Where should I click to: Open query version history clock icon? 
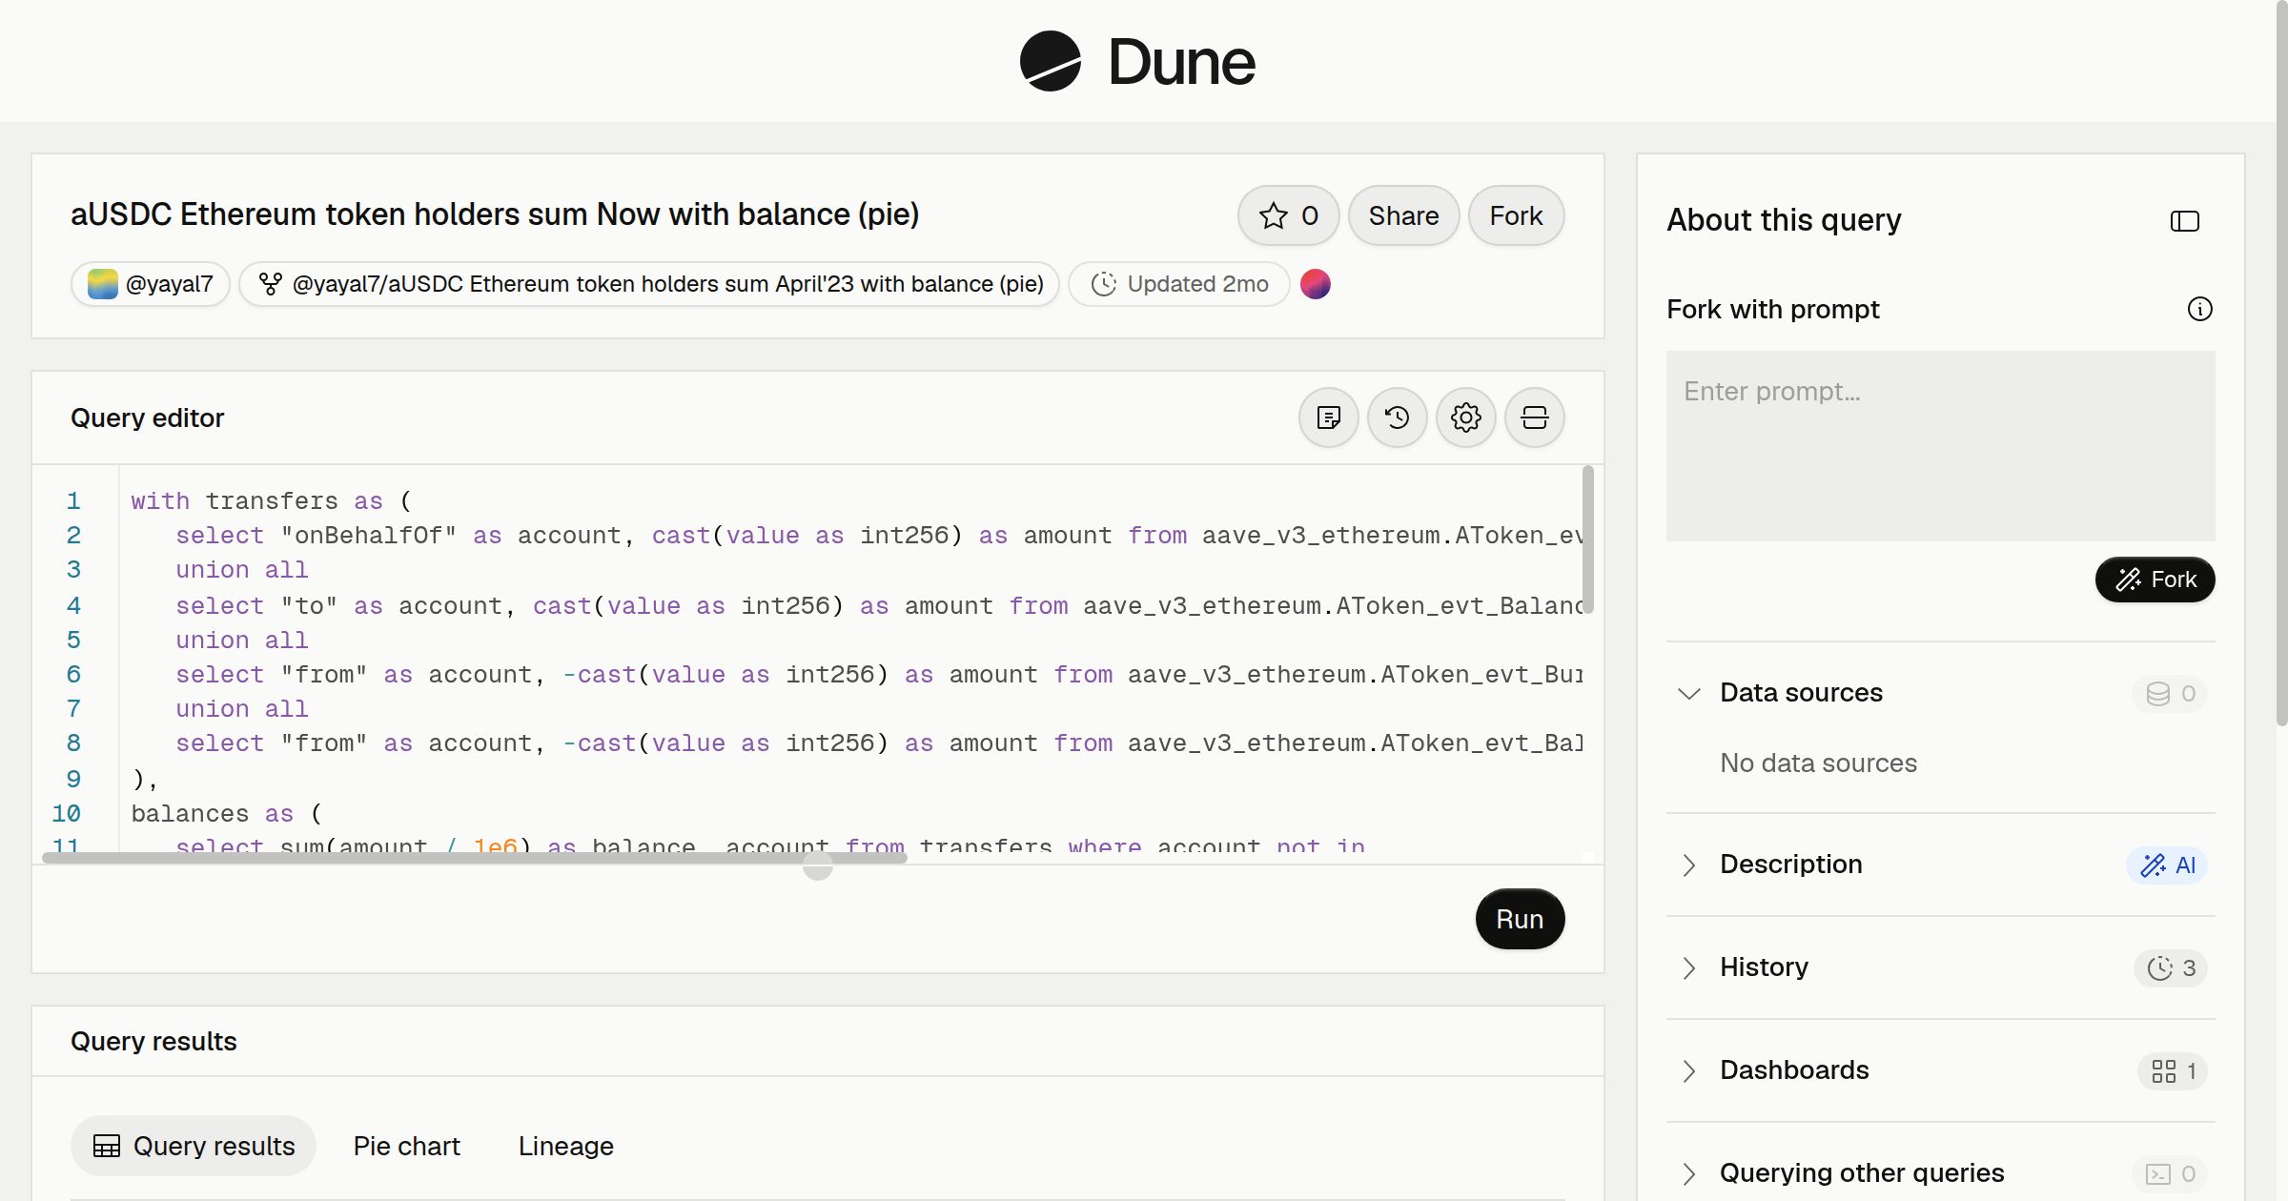tap(1397, 417)
